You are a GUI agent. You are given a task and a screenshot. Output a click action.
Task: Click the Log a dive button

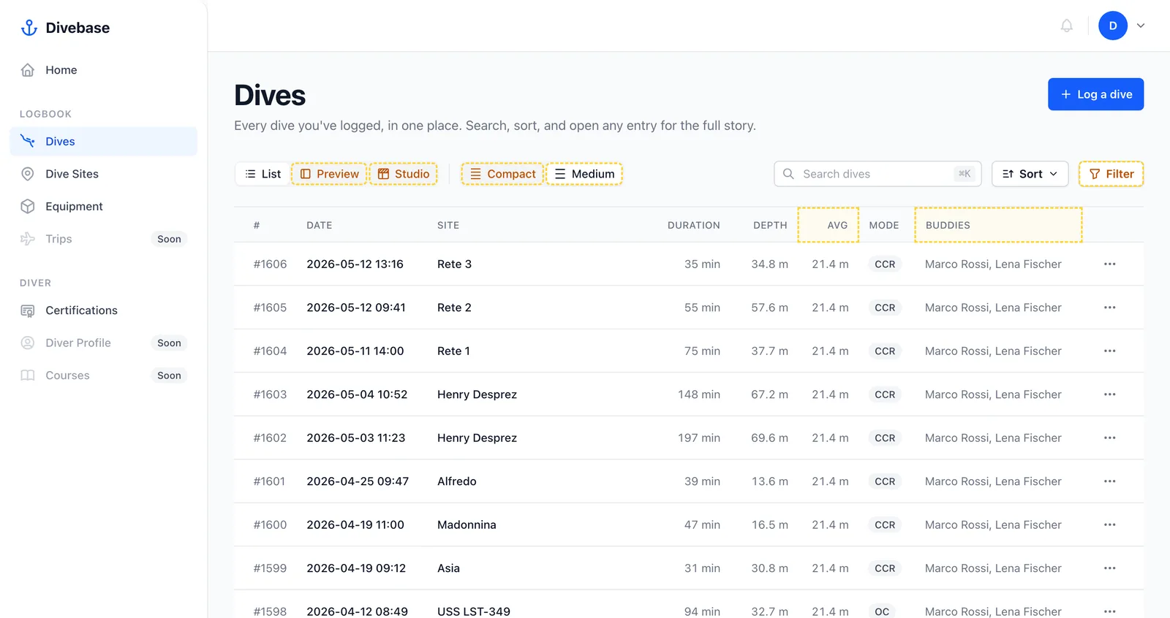coord(1095,94)
